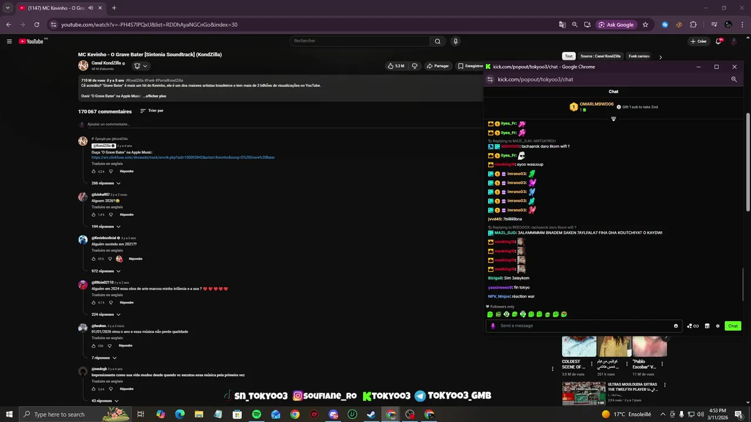Like the MC Kevinho video
Image resolution: width=751 pixels, height=422 pixels.
click(395, 66)
